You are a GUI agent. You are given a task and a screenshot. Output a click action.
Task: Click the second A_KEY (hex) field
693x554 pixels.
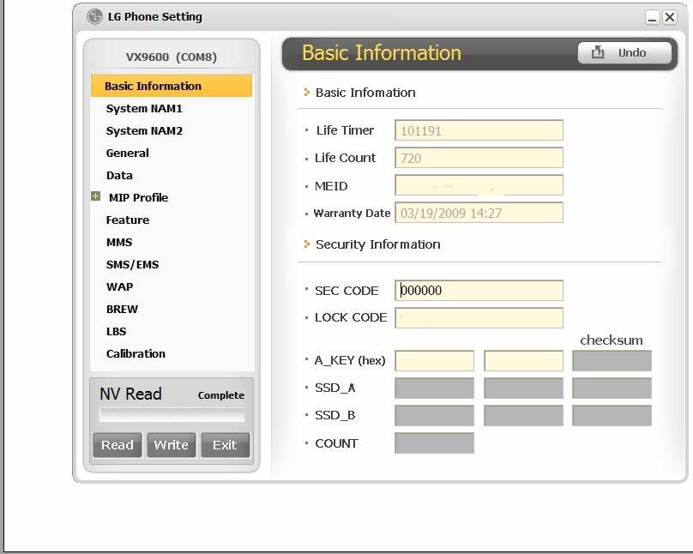point(524,361)
